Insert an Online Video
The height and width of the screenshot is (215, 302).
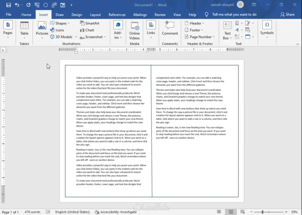(x=134, y=29)
